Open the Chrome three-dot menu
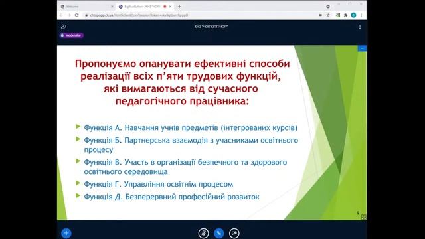 pyautogui.click(x=361, y=15)
